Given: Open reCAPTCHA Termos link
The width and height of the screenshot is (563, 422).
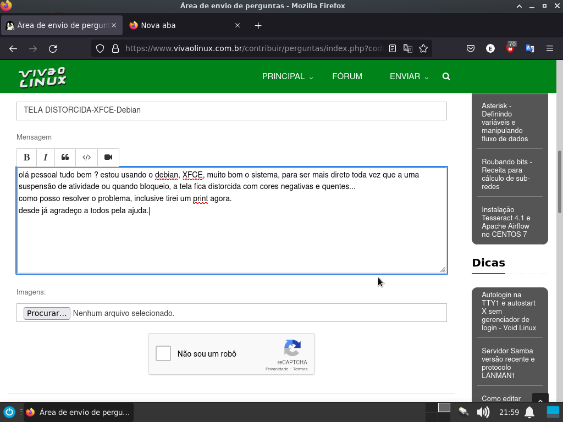Looking at the screenshot, I should click(x=300, y=369).
